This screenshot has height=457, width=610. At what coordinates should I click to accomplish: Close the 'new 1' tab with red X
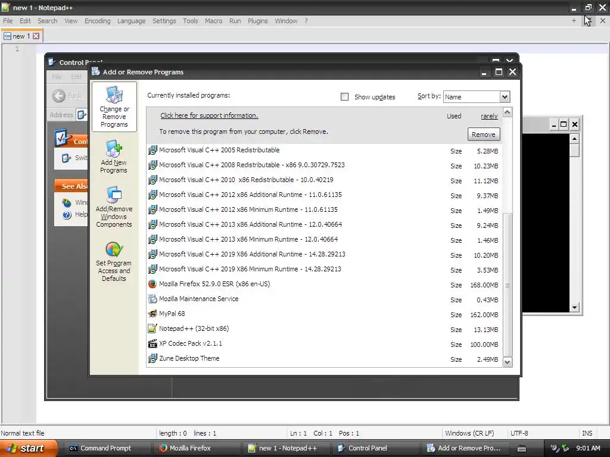(x=36, y=36)
